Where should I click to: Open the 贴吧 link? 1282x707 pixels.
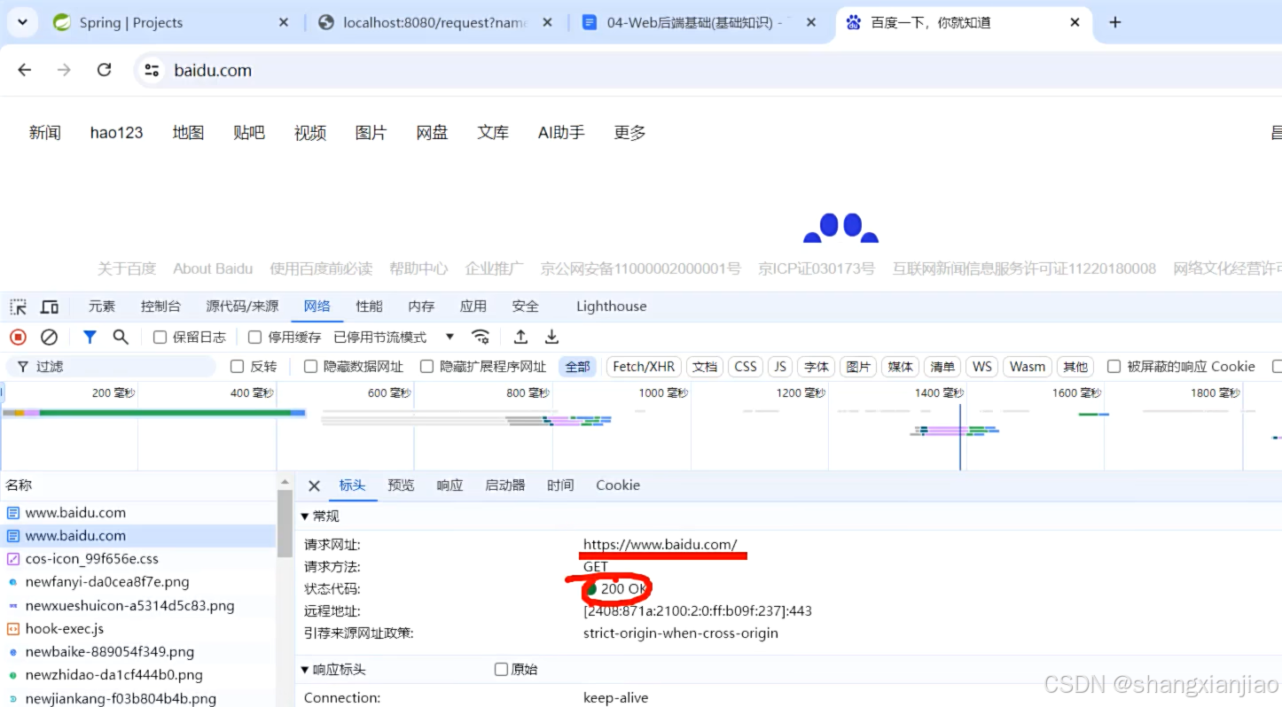[x=249, y=133]
